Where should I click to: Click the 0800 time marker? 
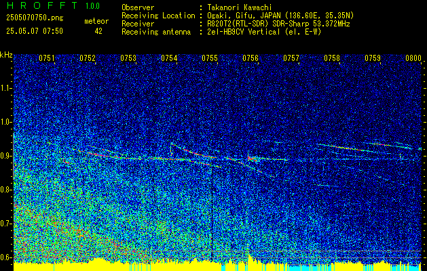point(413,58)
